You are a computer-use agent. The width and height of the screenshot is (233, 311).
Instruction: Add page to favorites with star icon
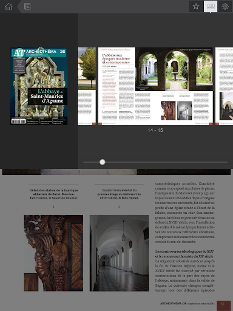(196, 7)
